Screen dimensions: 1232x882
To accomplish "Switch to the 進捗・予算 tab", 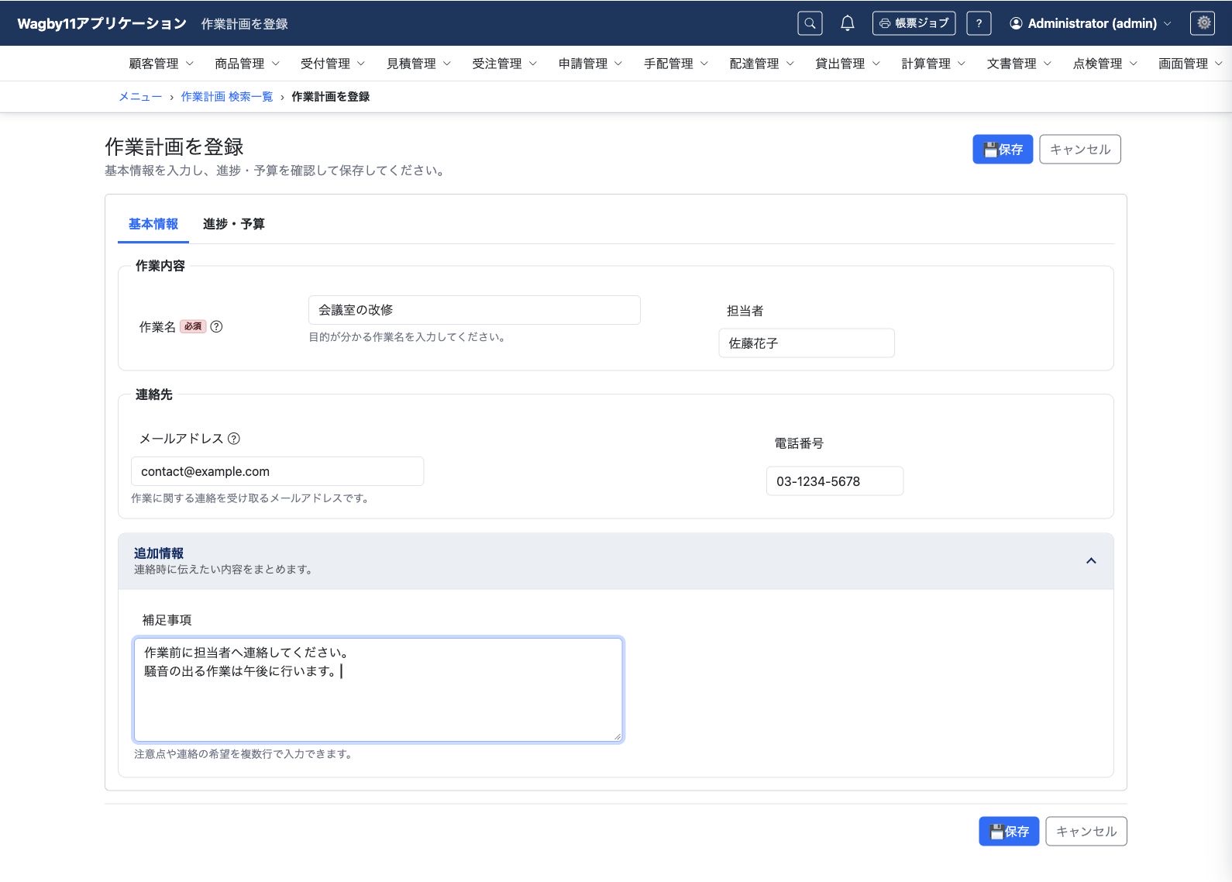I will click(x=234, y=224).
